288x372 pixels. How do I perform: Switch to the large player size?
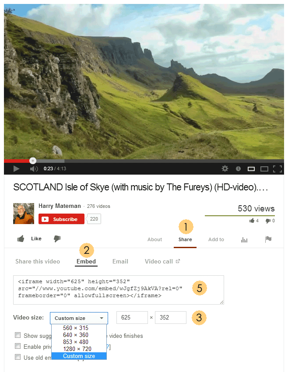coord(264,169)
